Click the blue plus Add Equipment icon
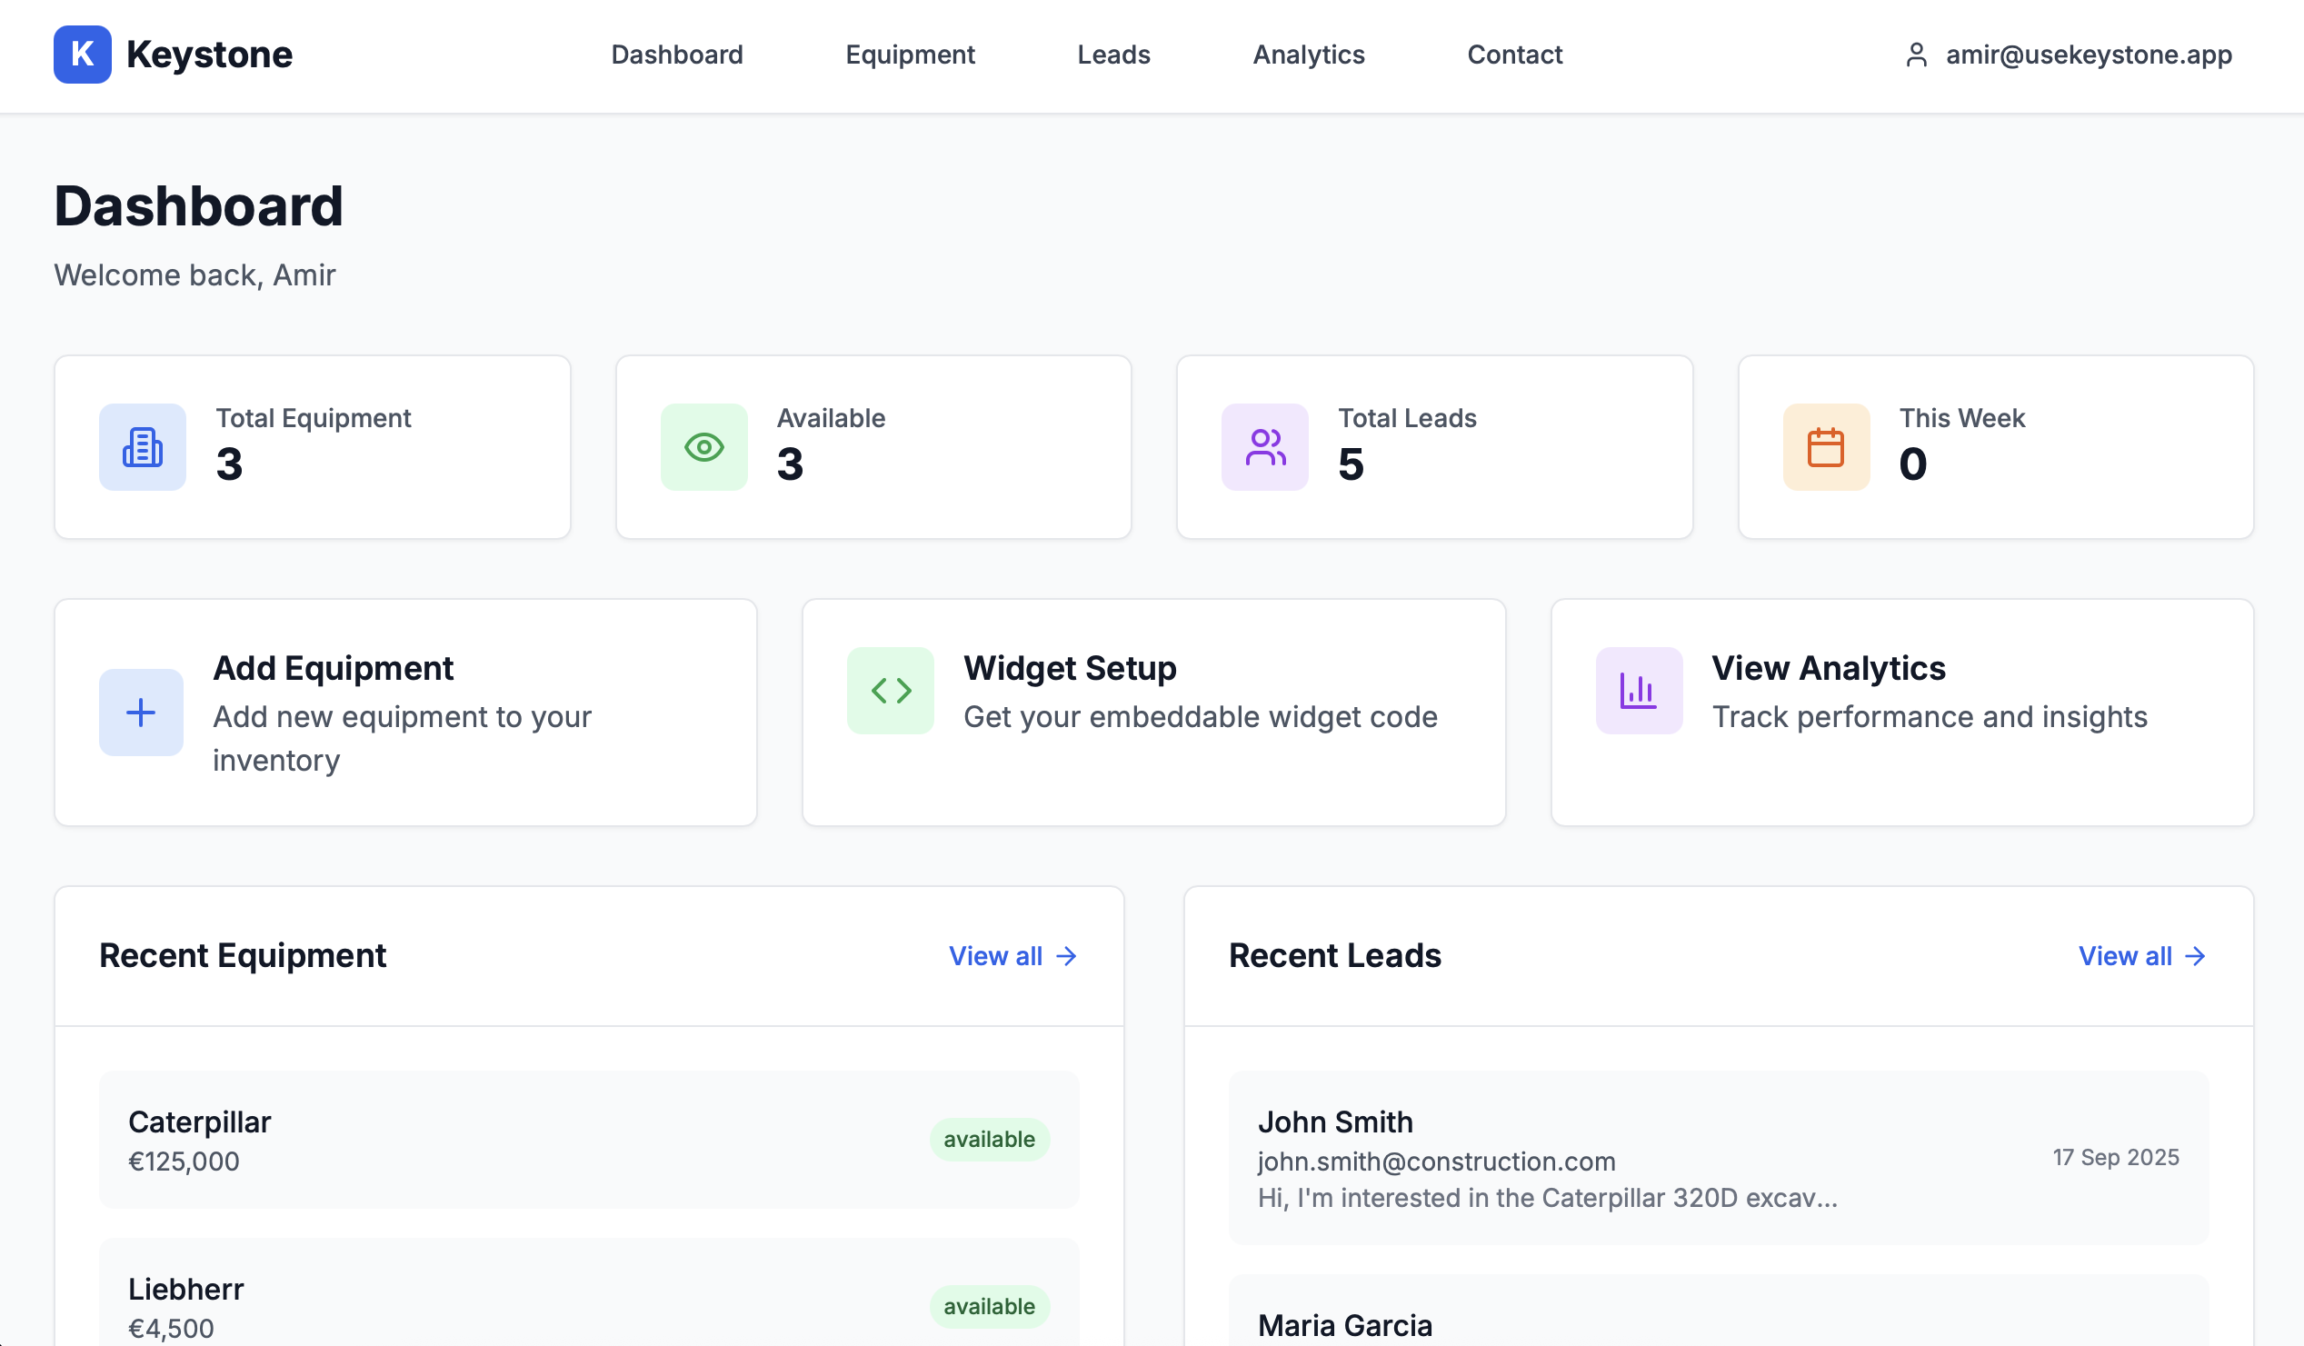 tap(141, 713)
